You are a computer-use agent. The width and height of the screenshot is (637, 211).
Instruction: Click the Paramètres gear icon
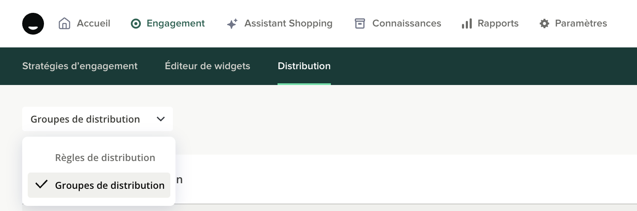(544, 23)
